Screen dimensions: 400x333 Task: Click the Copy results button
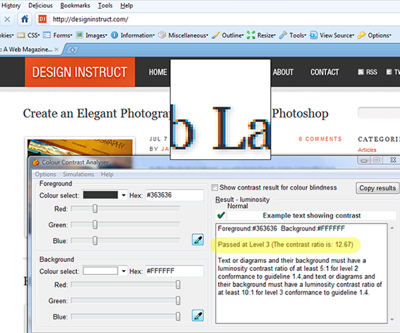pos(377,188)
